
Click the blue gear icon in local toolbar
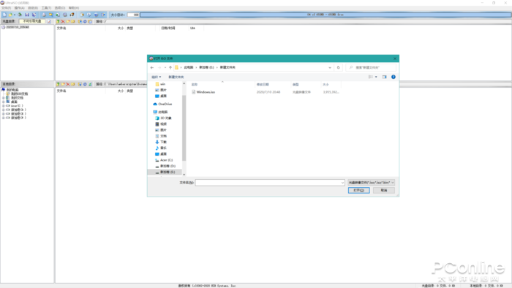point(85,84)
